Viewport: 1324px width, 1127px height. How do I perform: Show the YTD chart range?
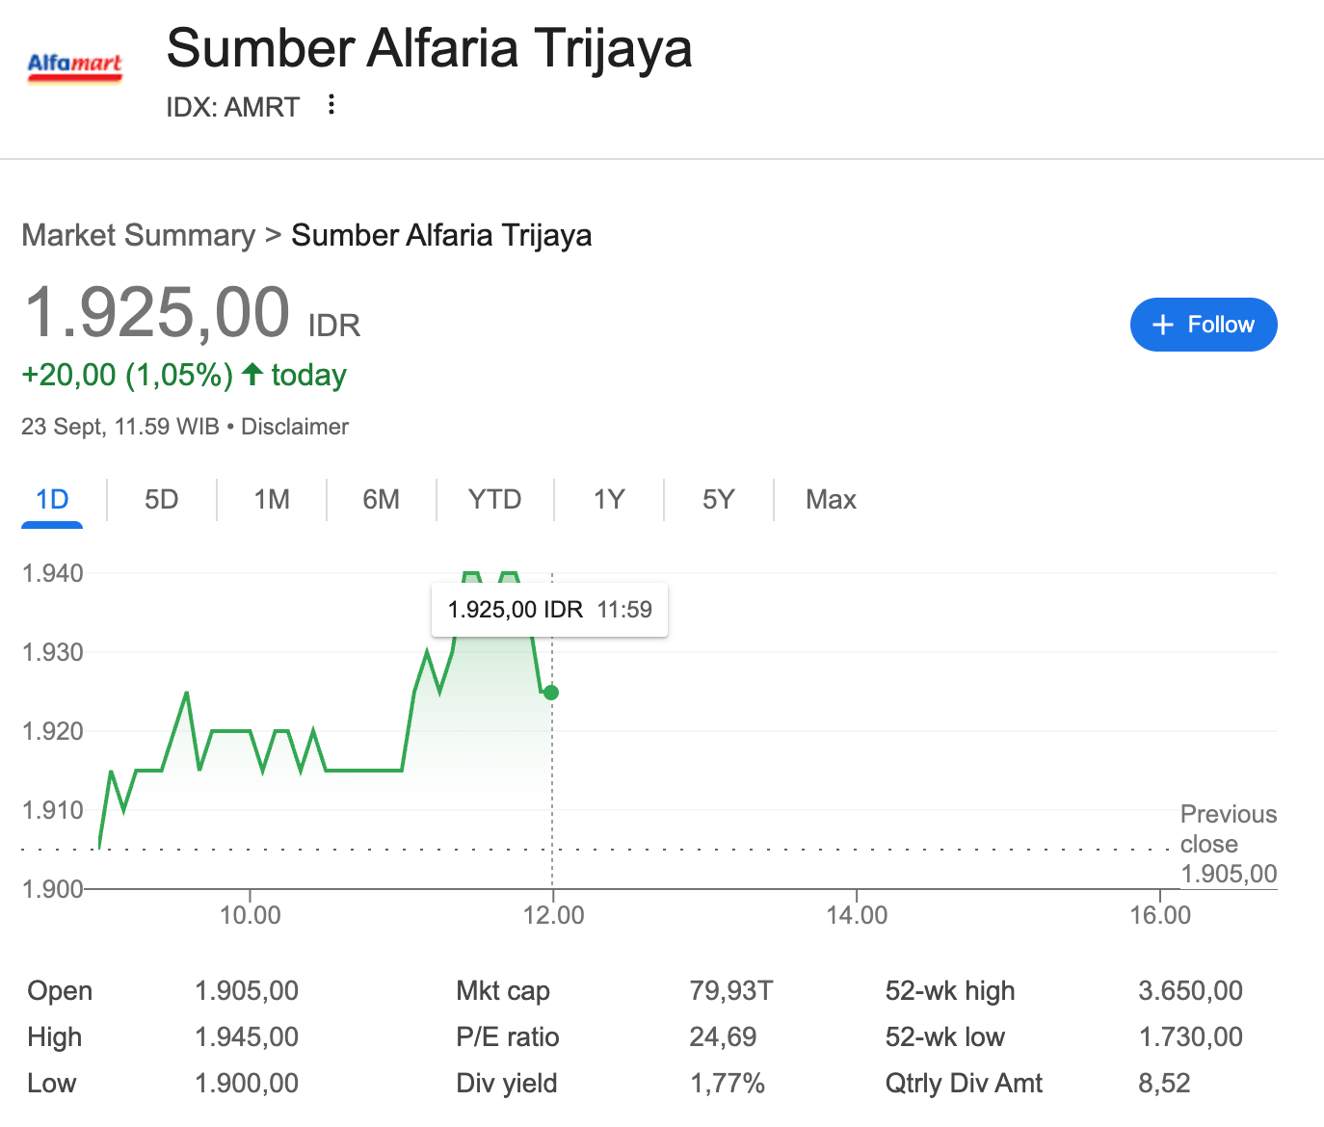(495, 499)
